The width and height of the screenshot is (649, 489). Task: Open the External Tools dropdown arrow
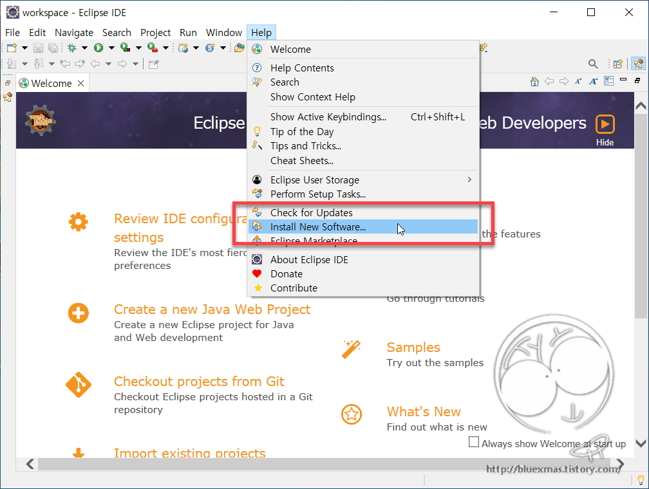[165, 48]
